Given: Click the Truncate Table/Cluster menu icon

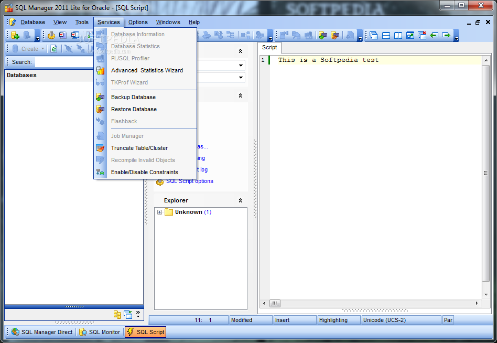Looking at the screenshot, I should [x=100, y=148].
